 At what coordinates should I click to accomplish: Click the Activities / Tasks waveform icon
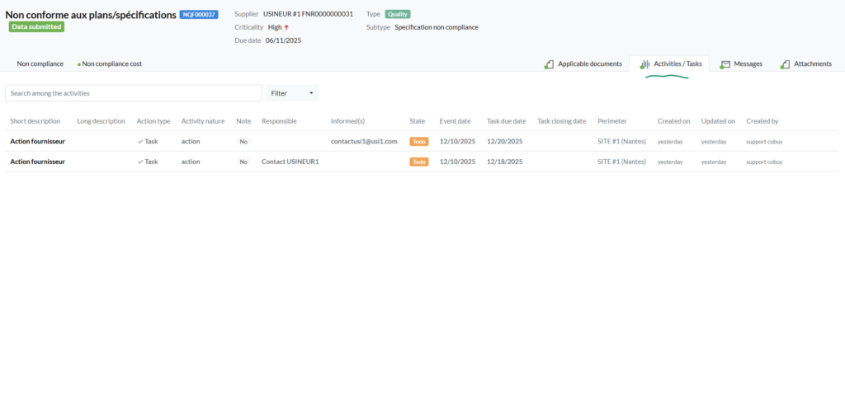click(644, 64)
